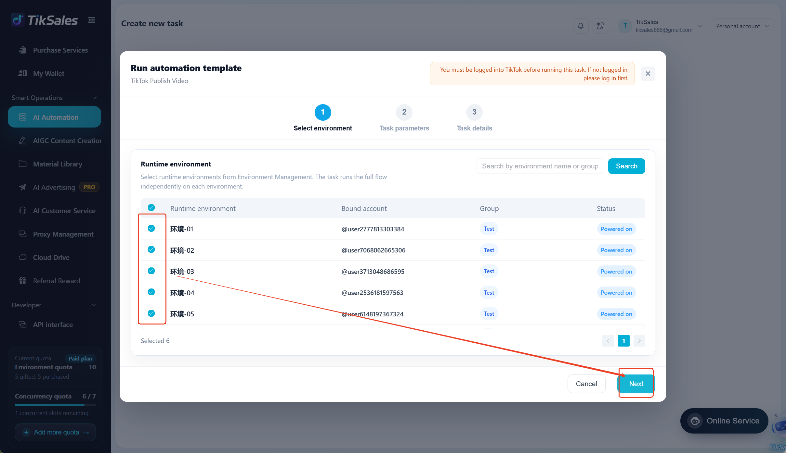Uncheck the 环境-01 environment checkbox
Image resolution: width=786 pixels, height=453 pixels.
point(151,228)
